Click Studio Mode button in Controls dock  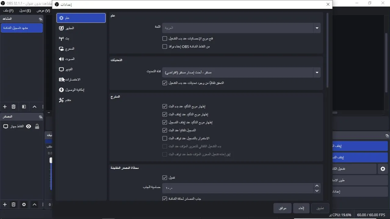click(360, 180)
